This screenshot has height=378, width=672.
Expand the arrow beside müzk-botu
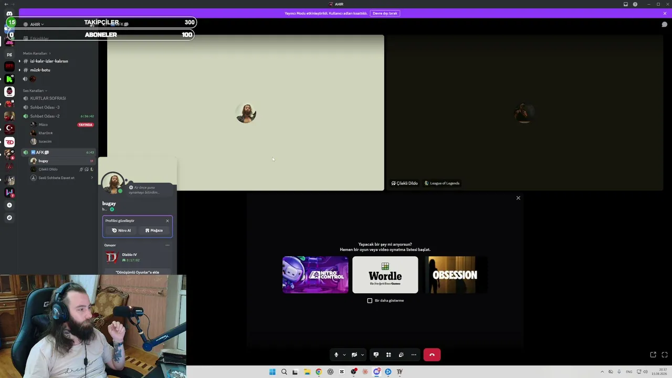point(20,70)
